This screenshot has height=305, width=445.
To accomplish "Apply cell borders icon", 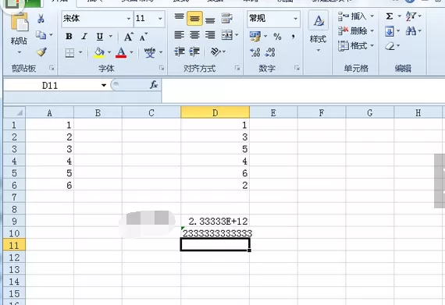I will pyautogui.click(x=69, y=53).
